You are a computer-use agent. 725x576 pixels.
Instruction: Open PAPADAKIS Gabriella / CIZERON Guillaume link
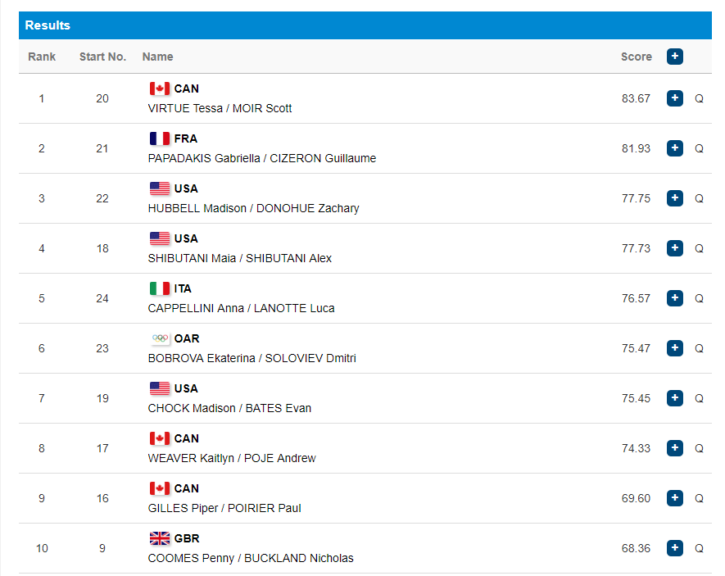(261, 158)
